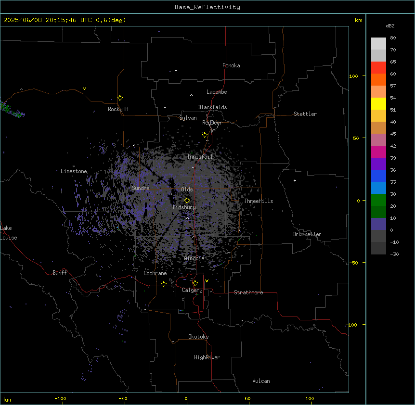Click the Ponoka city label
Viewport: 415px width, 405px height.
click(x=231, y=65)
